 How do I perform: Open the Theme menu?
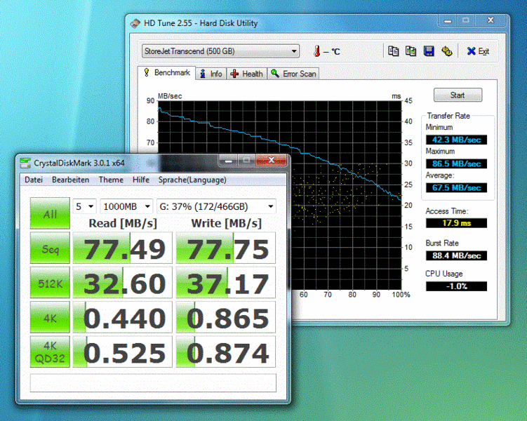coord(111,180)
